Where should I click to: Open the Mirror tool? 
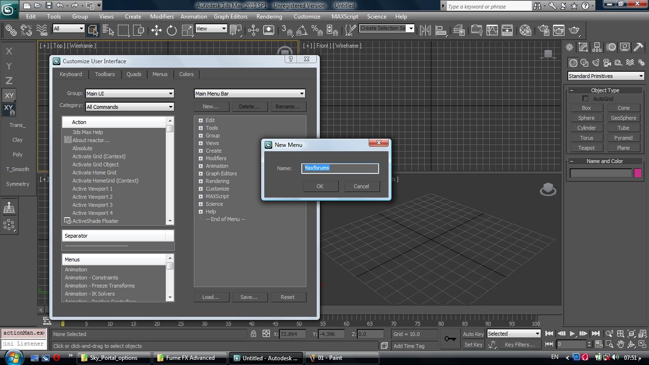point(425,30)
